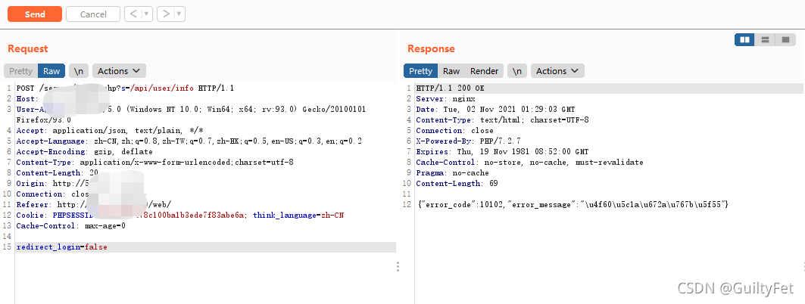Select the Response Render tab

coord(484,71)
